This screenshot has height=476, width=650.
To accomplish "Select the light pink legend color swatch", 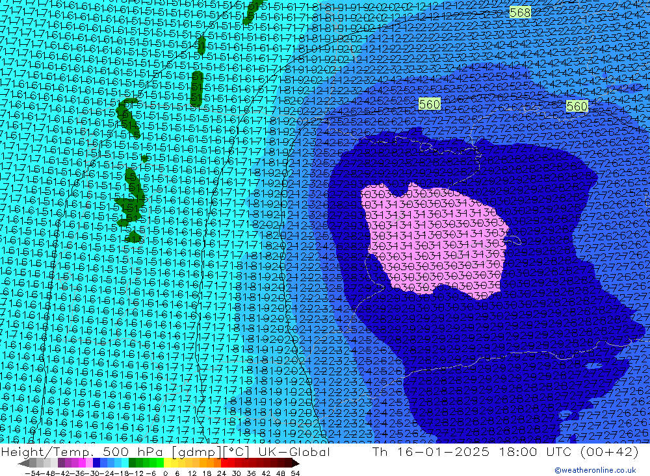I will pos(90,463).
